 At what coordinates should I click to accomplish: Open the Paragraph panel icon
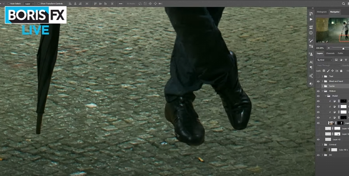pos(311,68)
